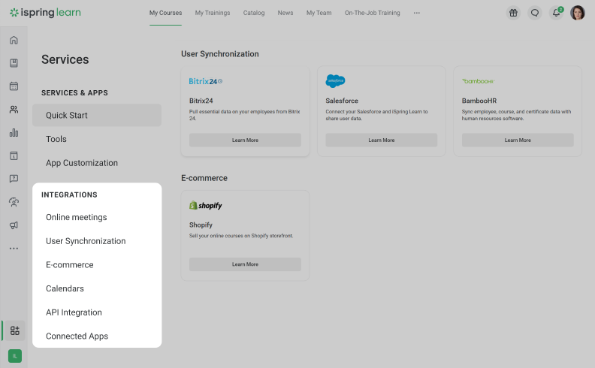The width and height of the screenshot is (595, 368).
Task: Click Learn More for Salesforce
Action: (382, 140)
